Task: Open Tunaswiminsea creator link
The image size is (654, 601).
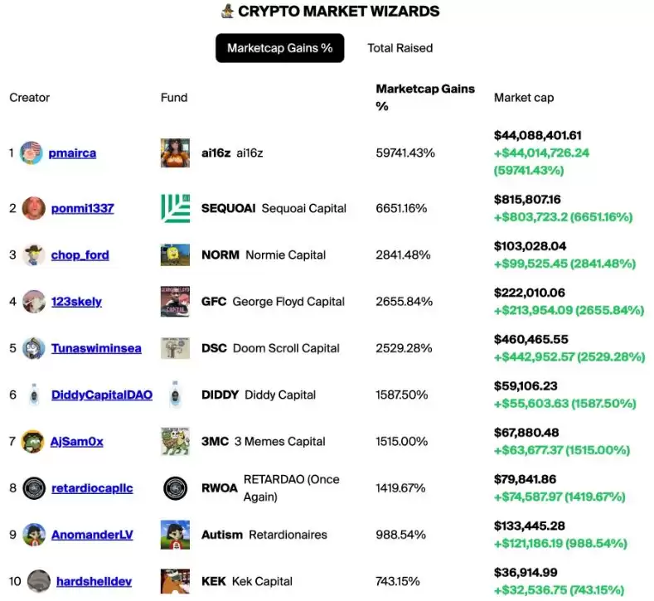Action: tap(96, 348)
